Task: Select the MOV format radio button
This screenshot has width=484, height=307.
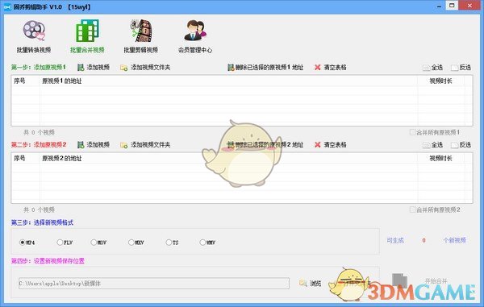Action: [94, 243]
